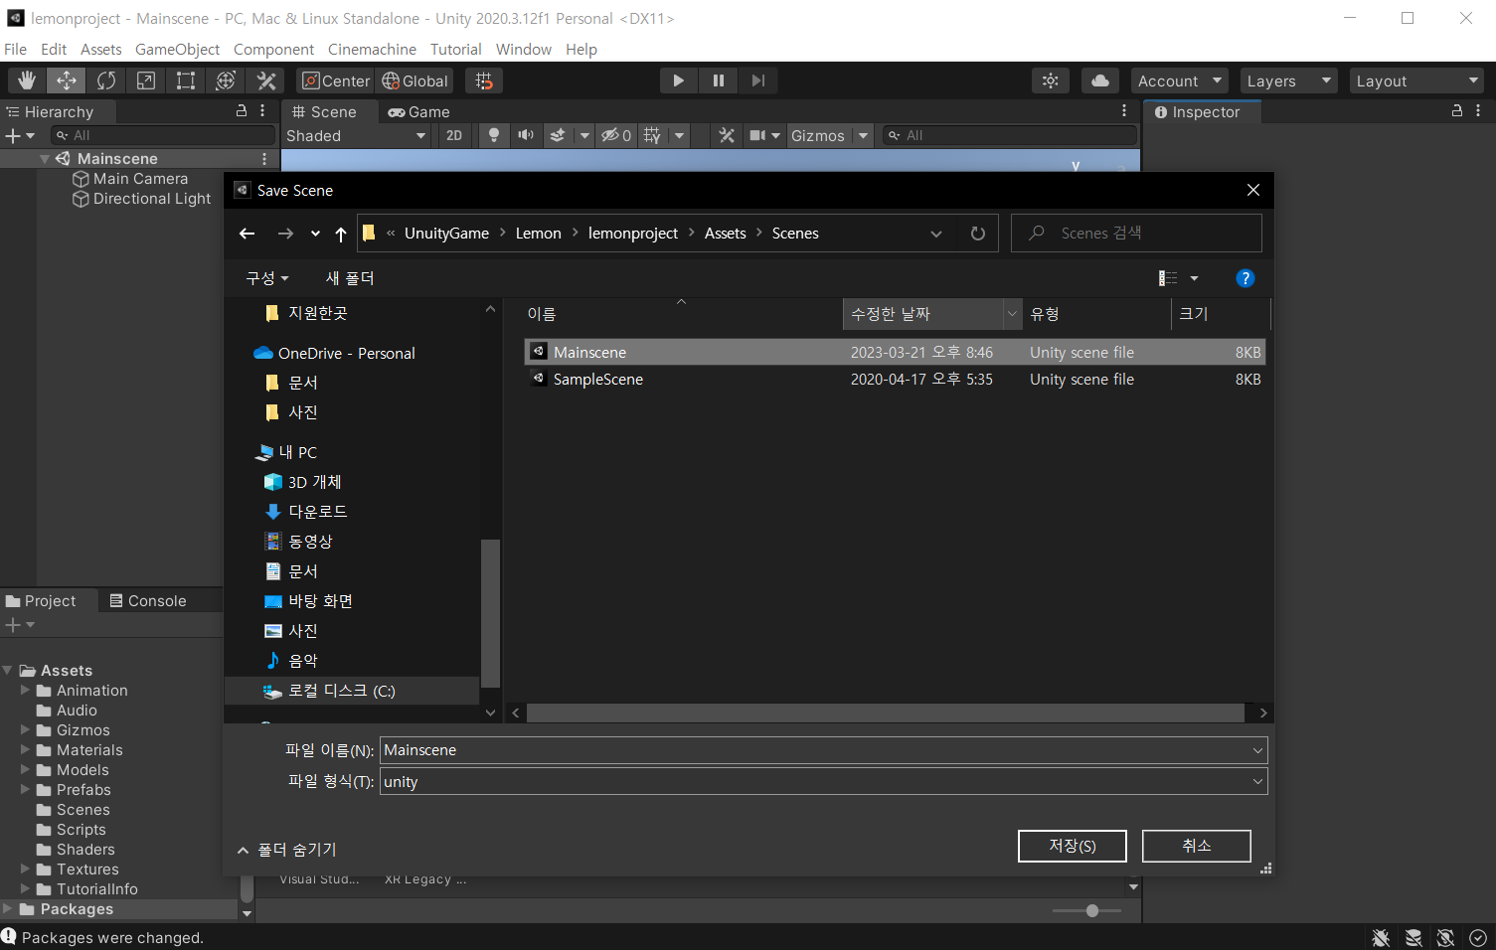
Task: Open the Account dropdown
Action: coord(1180,80)
